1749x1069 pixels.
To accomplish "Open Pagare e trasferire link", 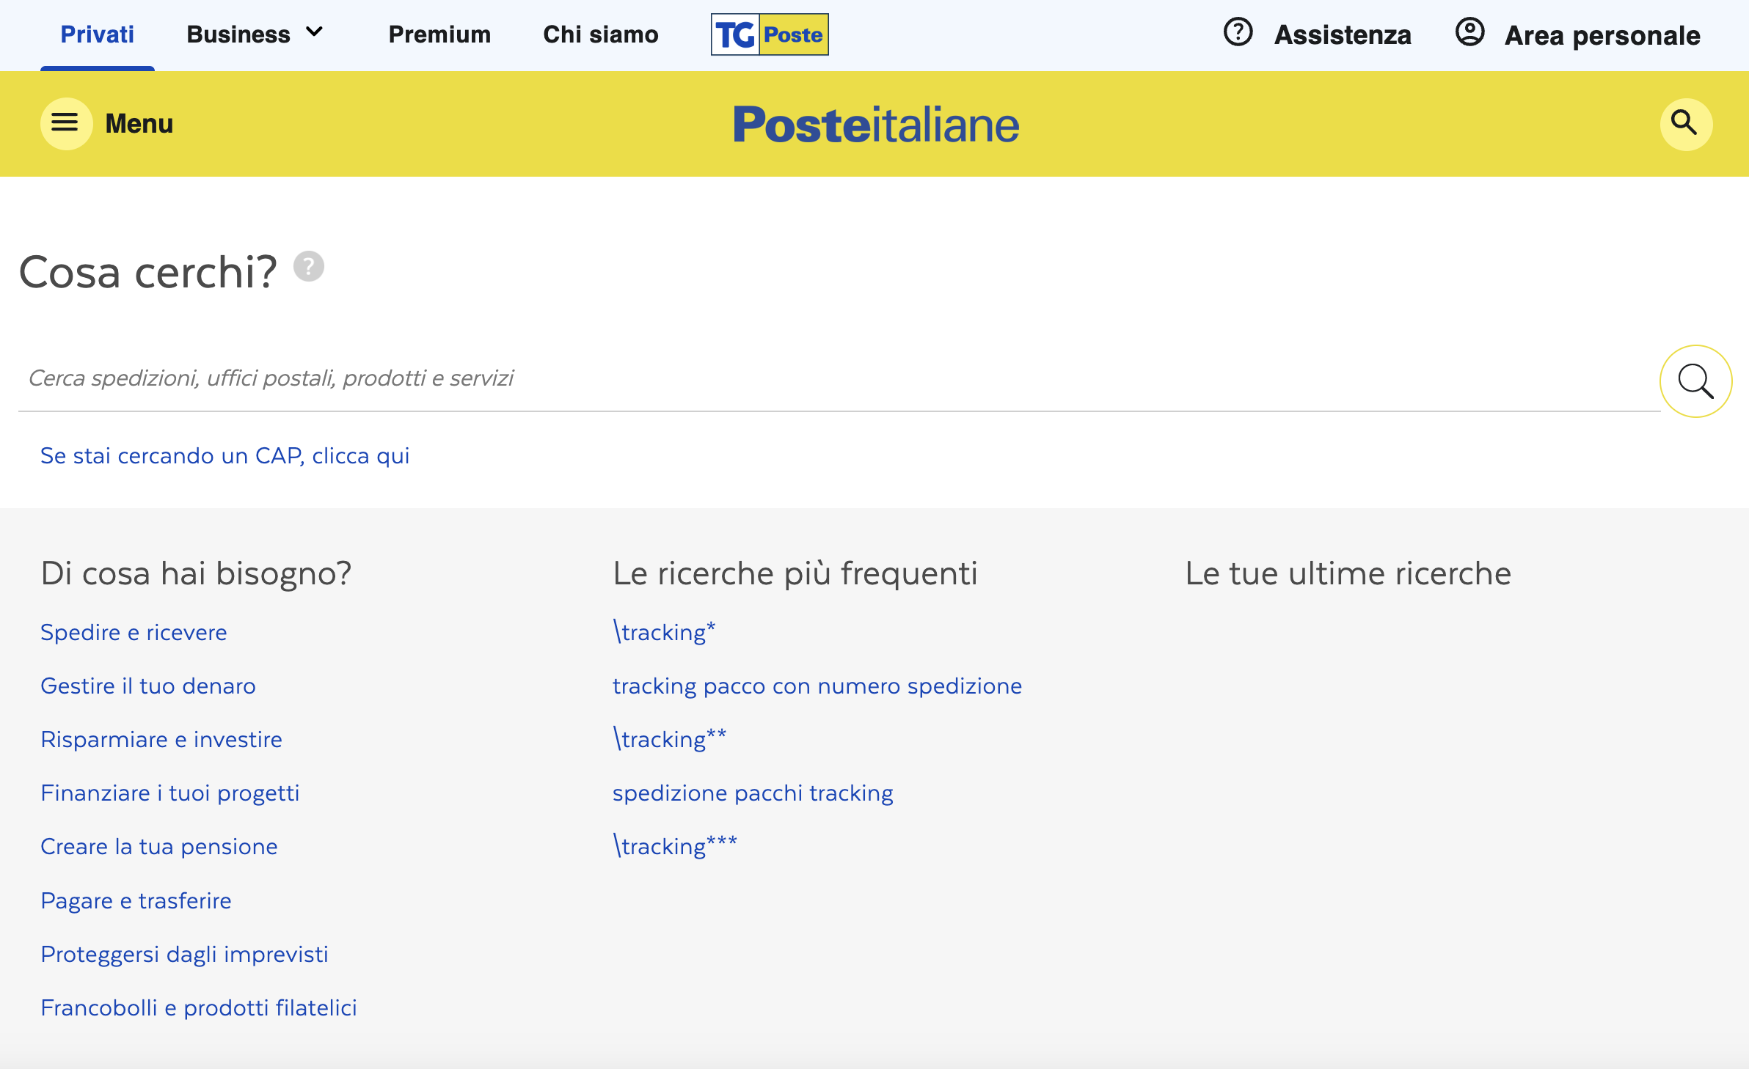I will 136,900.
